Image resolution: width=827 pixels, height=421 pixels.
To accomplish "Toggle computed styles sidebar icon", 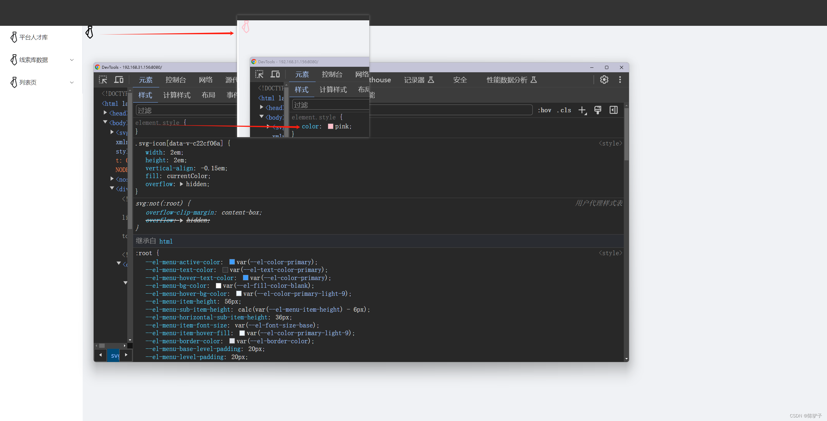I will coord(613,110).
